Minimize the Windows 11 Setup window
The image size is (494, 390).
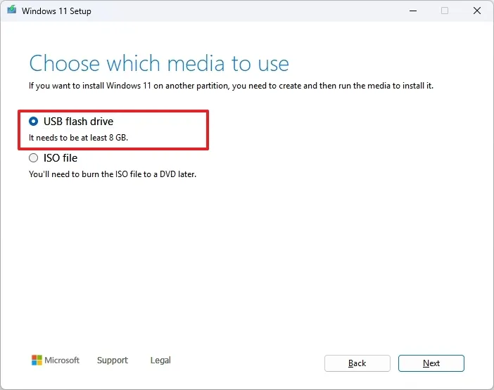click(412, 11)
